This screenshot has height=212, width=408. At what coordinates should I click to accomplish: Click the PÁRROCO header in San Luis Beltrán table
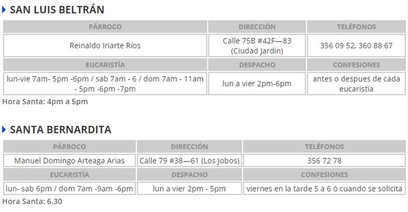click(x=105, y=27)
